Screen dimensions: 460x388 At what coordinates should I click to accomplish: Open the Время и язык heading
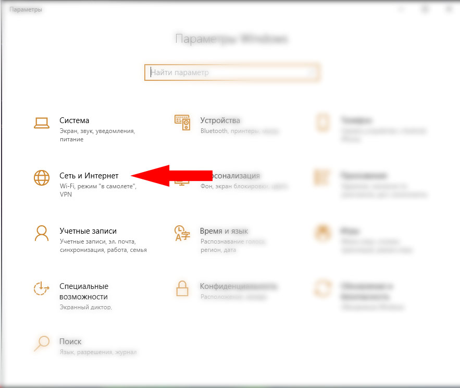(x=224, y=231)
